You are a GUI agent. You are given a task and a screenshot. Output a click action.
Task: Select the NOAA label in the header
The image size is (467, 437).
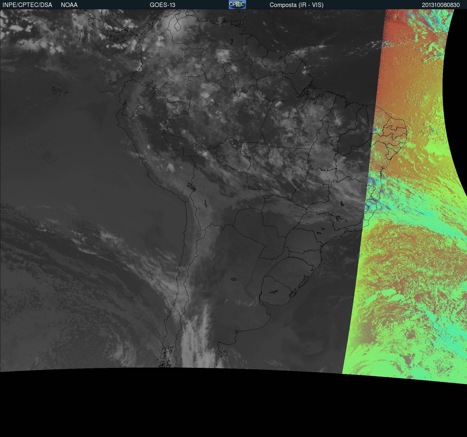(x=69, y=5)
